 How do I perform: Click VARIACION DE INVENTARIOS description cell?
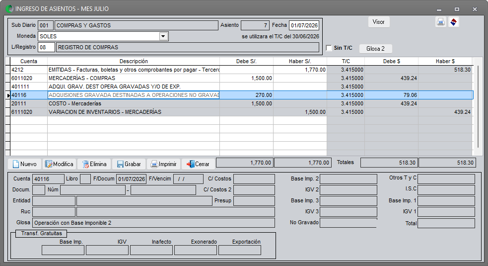click(x=134, y=112)
